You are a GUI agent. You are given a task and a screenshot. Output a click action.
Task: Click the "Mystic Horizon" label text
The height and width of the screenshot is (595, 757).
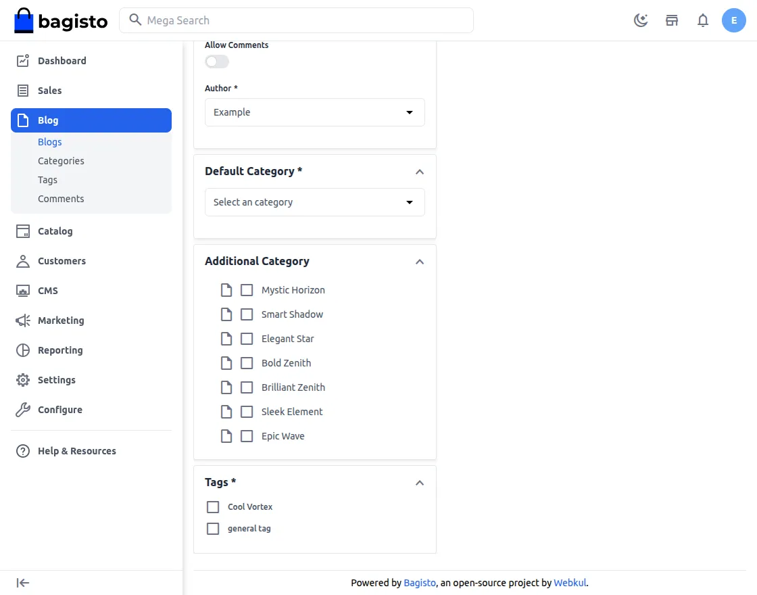(x=293, y=290)
